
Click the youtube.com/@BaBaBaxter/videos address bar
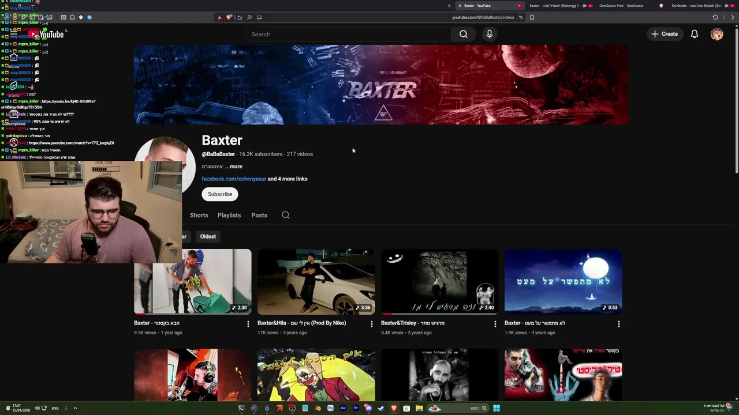pos(483,17)
